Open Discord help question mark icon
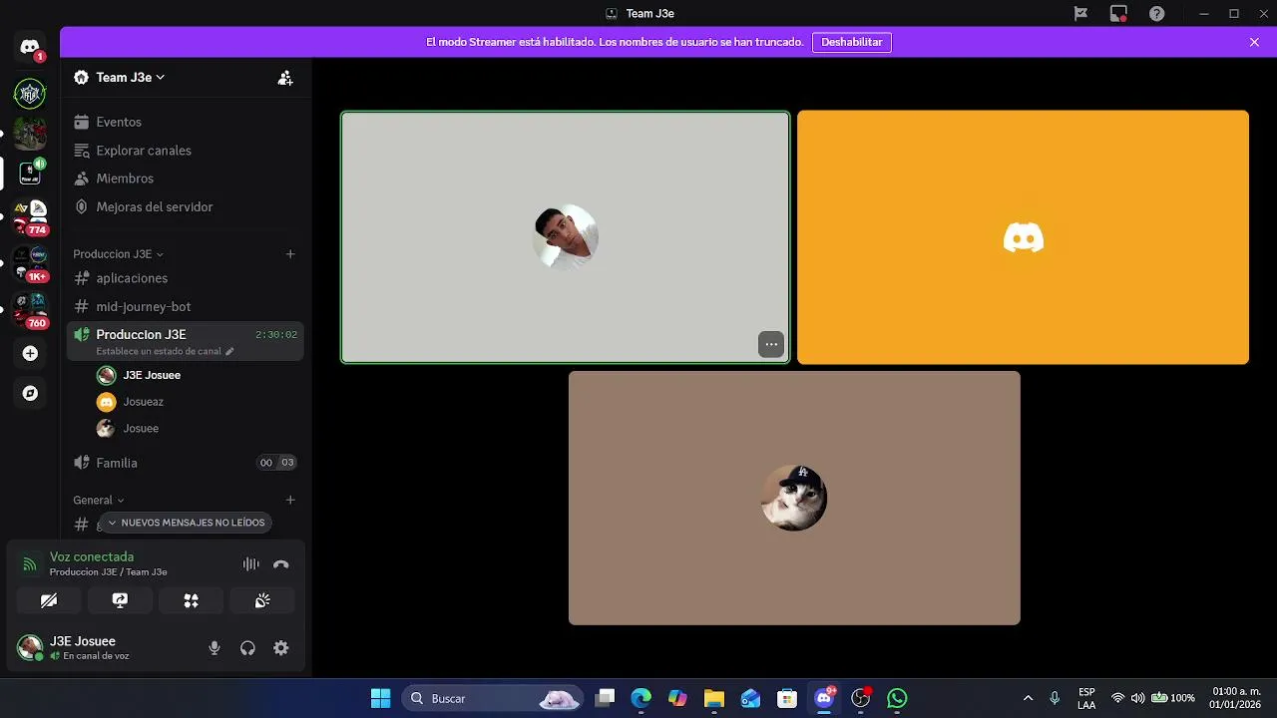The width and height of the screenshot is (1277, 718). [1156, 14]
